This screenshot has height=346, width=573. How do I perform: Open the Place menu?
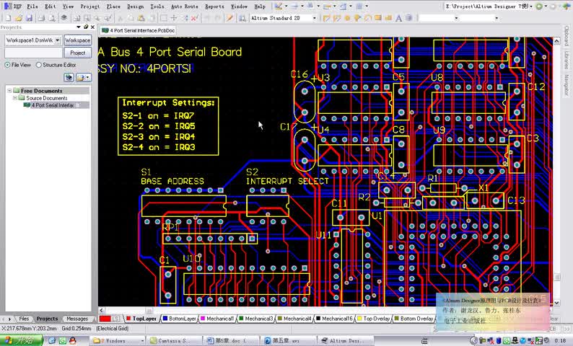tap(113, 6)
